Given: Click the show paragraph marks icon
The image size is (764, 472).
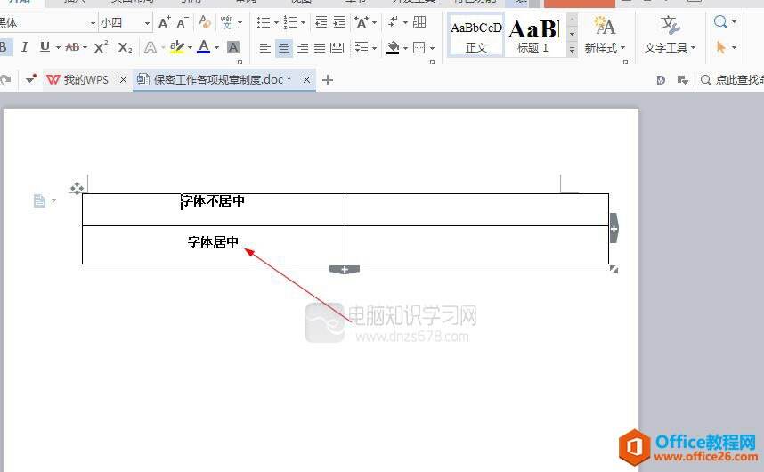Looking at the screenshot, I should 393,22.
